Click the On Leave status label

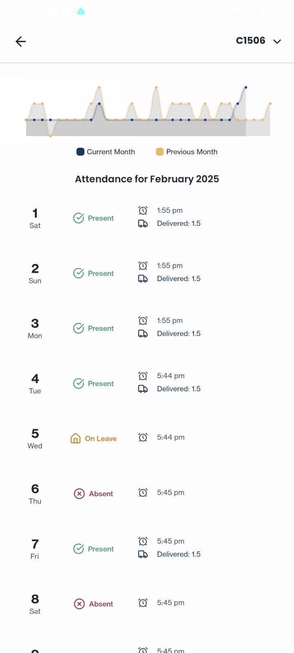pyautogui.click(x=101, y=439)
